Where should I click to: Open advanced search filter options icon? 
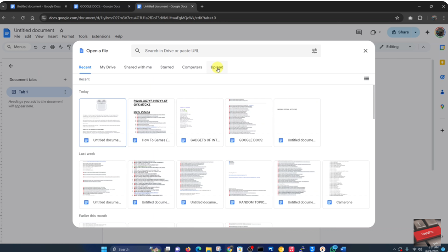point(314,51)
